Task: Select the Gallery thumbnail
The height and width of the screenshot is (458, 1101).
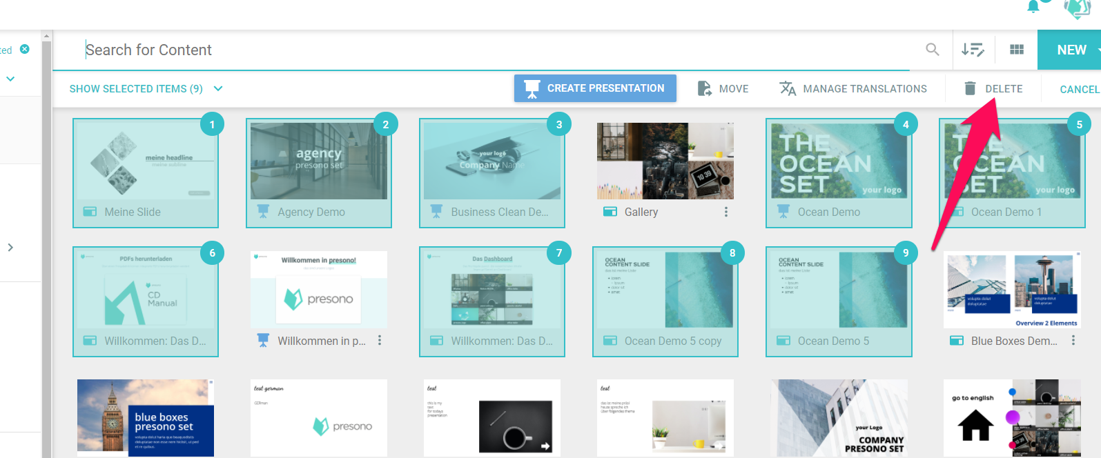Action: click(665, 161)
